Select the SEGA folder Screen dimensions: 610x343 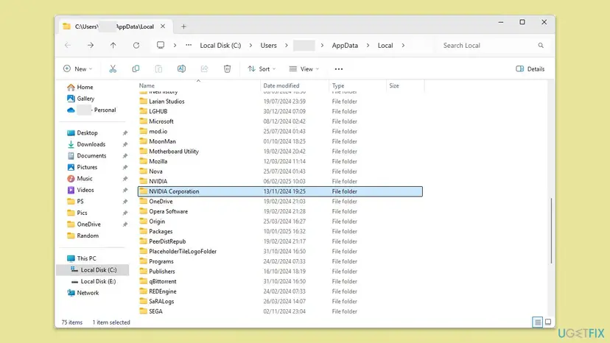pyautogui.click(x=280, y=311)
